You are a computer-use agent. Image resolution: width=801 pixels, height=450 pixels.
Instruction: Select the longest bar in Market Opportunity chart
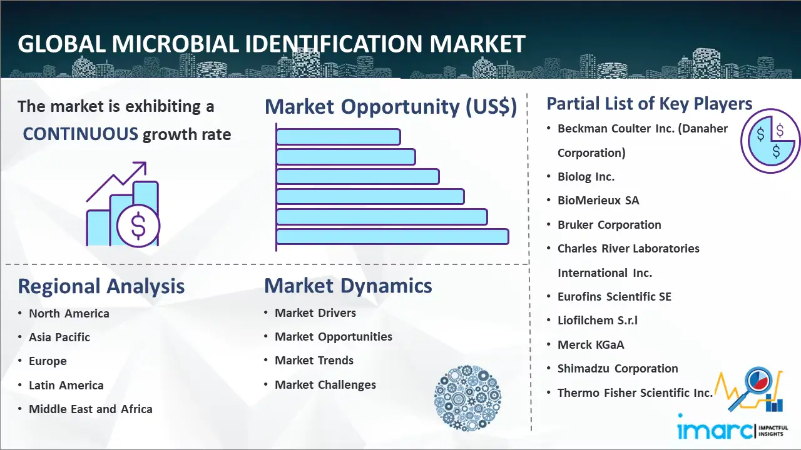[392, 236]
